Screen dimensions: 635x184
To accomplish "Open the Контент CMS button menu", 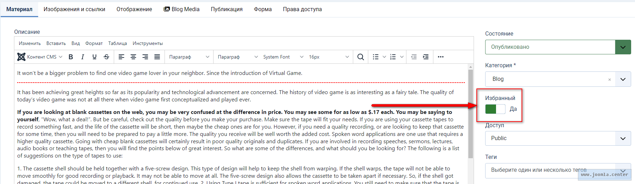I will tap(40, 57).
